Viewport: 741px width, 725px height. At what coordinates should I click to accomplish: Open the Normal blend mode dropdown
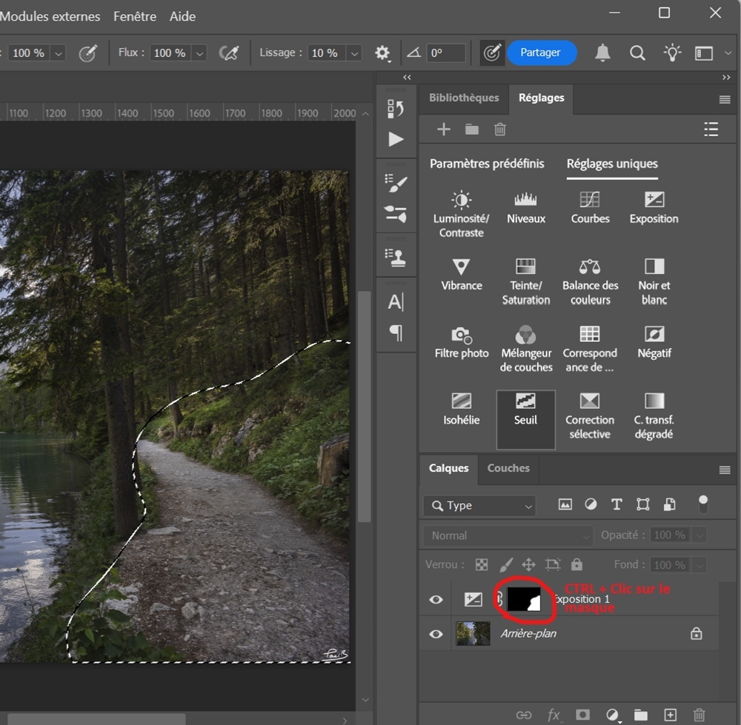(x=508, y=535)
